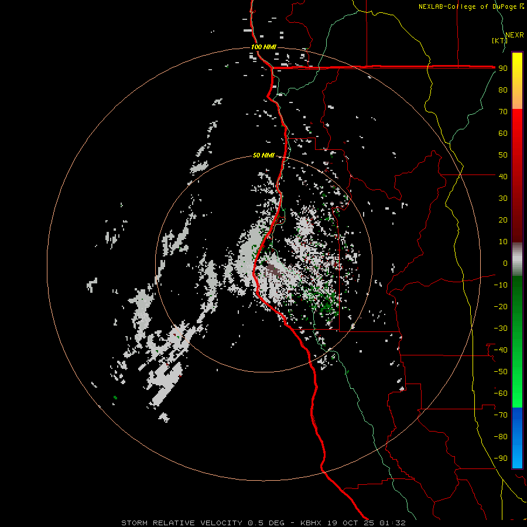Click the NEXR label above the color scale
The width and height of the screenshot is (527, 527).
(515, 35)
